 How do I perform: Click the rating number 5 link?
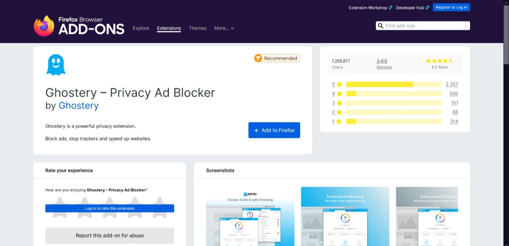click(333, 84)
